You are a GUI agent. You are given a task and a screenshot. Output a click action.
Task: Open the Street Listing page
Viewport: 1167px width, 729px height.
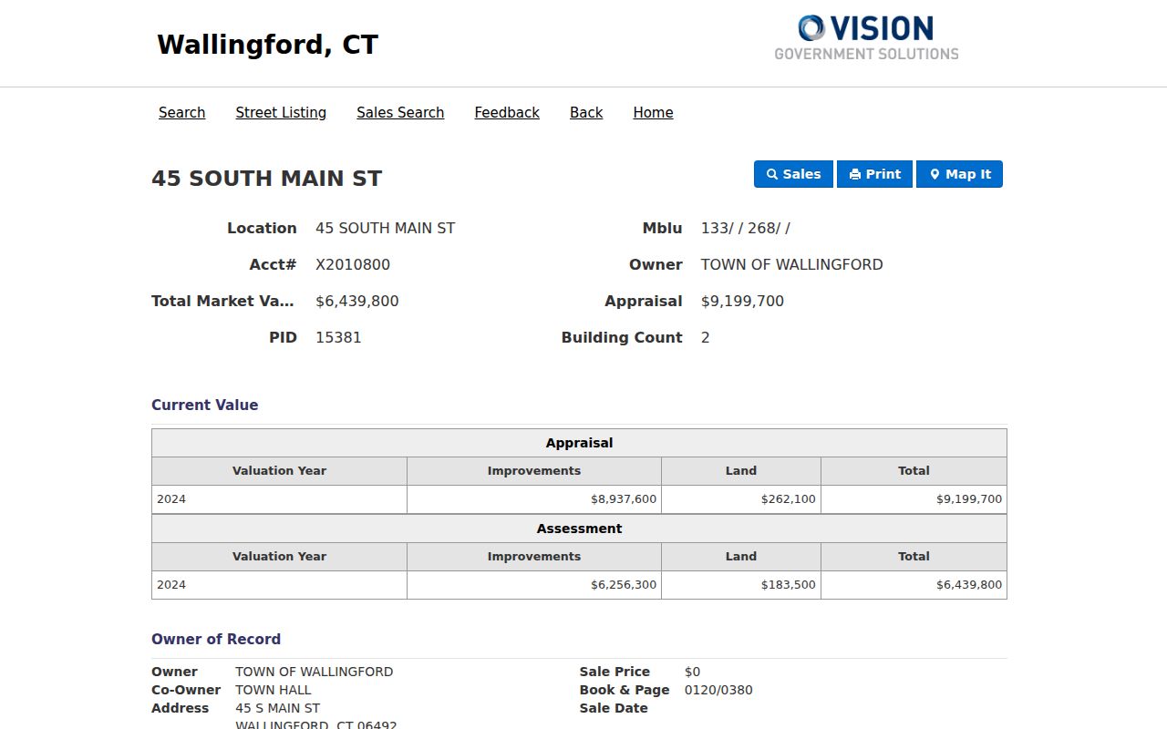[x=281, y=112]
